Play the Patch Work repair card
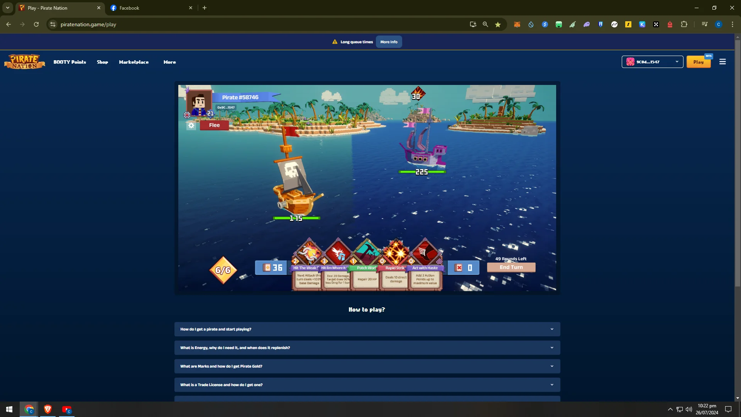Image resolution: width=741 pixels, height=417 pixels. (x=367, y=264)
